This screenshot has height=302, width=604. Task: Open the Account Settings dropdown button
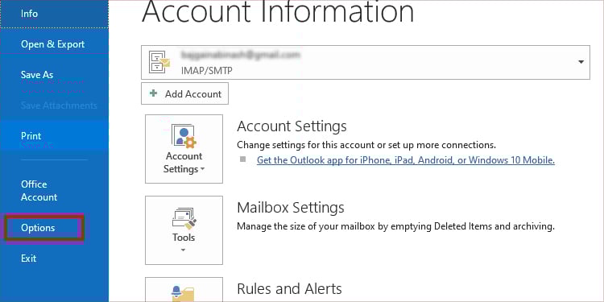pos(184,149)
